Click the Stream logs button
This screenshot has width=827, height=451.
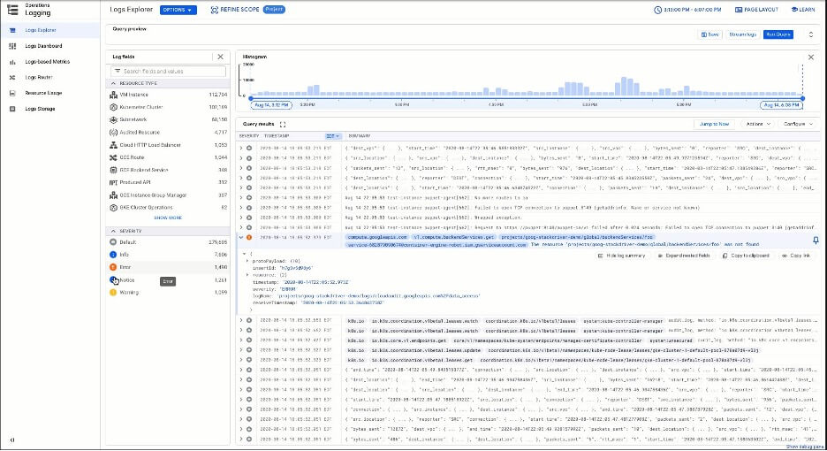[742, 34]
